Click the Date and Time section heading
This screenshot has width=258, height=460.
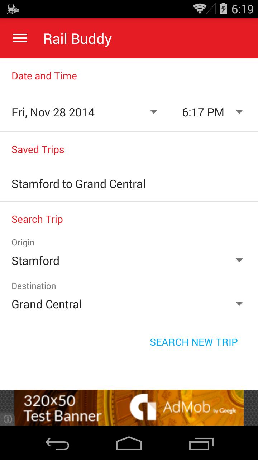[x=44, y=76]
